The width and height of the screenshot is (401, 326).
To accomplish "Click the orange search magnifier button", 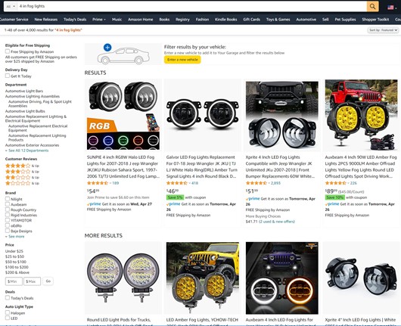I will point(372,6).
